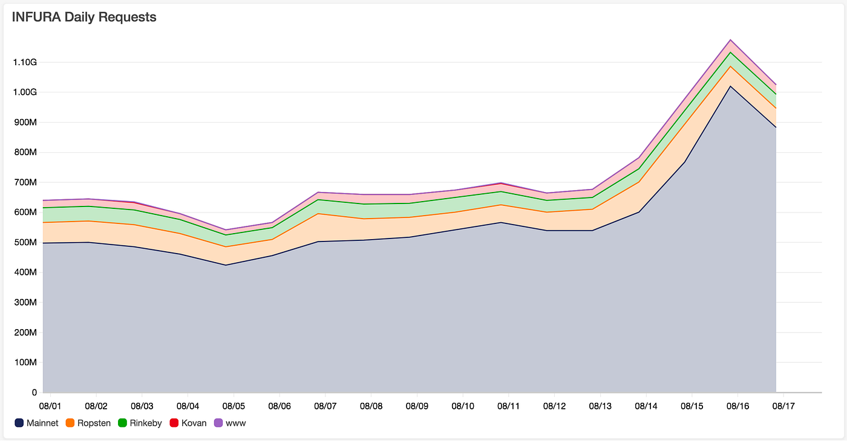Click the 600M y-axis label

tap(26, 213)
